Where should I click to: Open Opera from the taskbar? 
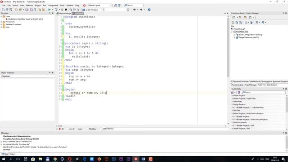[70, 159]
